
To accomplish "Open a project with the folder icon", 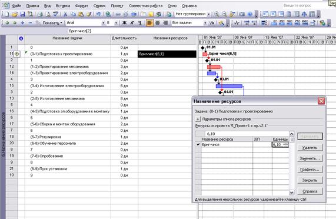I will coord(15,14).
